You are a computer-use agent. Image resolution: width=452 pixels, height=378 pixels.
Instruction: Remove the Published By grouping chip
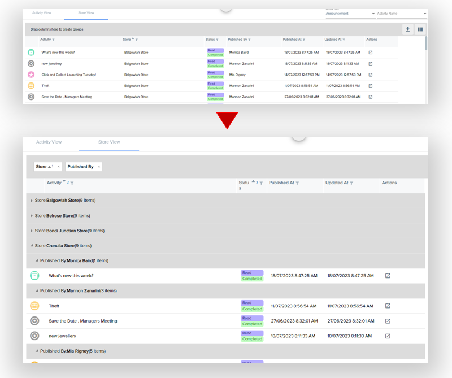pyautogui.click(x=99, y=167)
